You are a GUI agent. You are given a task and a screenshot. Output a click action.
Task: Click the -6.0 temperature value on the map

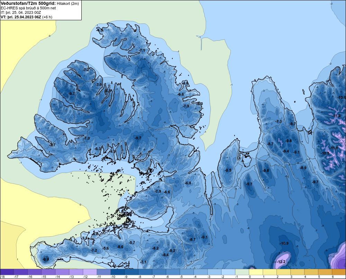coord(200,104)
